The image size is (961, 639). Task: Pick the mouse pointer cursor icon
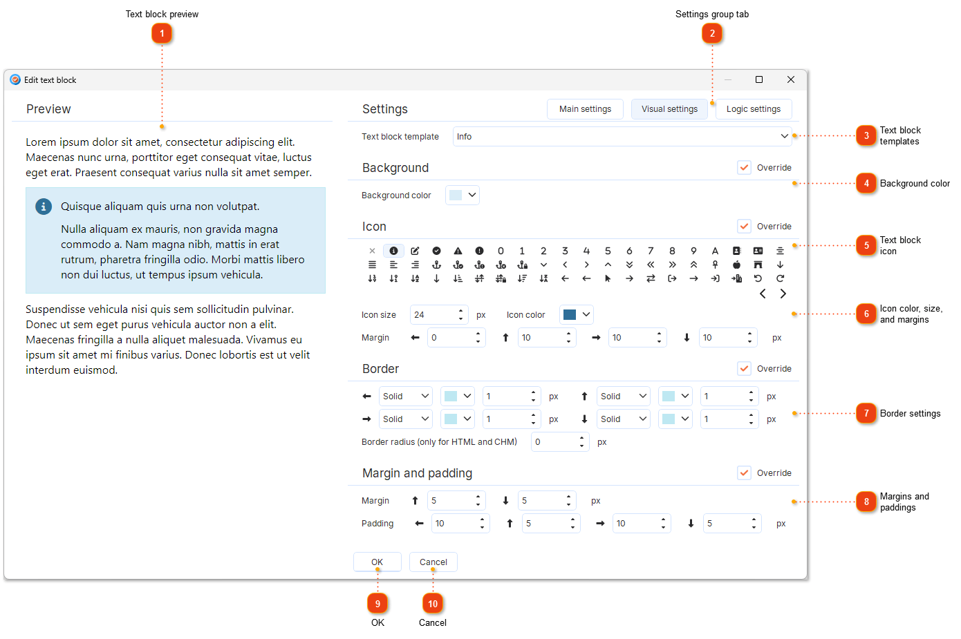point(608,278)
